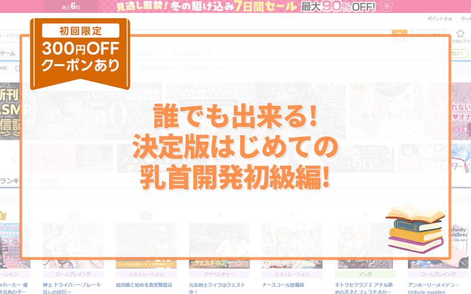Show previous banners with the carousel left arrow
The height and width of the screenshot is (294, 471).
(x=14, y=158)
